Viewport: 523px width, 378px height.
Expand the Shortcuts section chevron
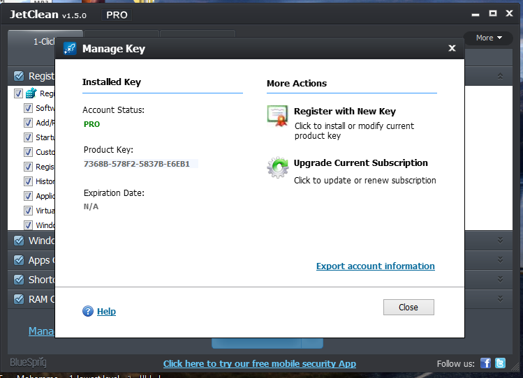pyautogui.click(x=500, y=279)
